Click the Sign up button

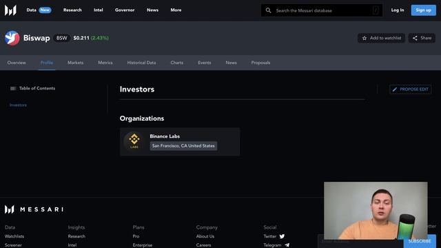click(423, 10)
